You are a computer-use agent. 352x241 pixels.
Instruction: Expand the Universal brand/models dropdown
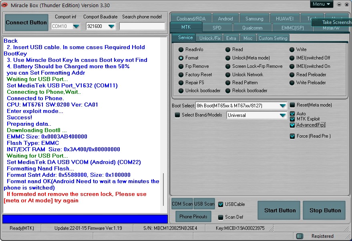(282, 115)
